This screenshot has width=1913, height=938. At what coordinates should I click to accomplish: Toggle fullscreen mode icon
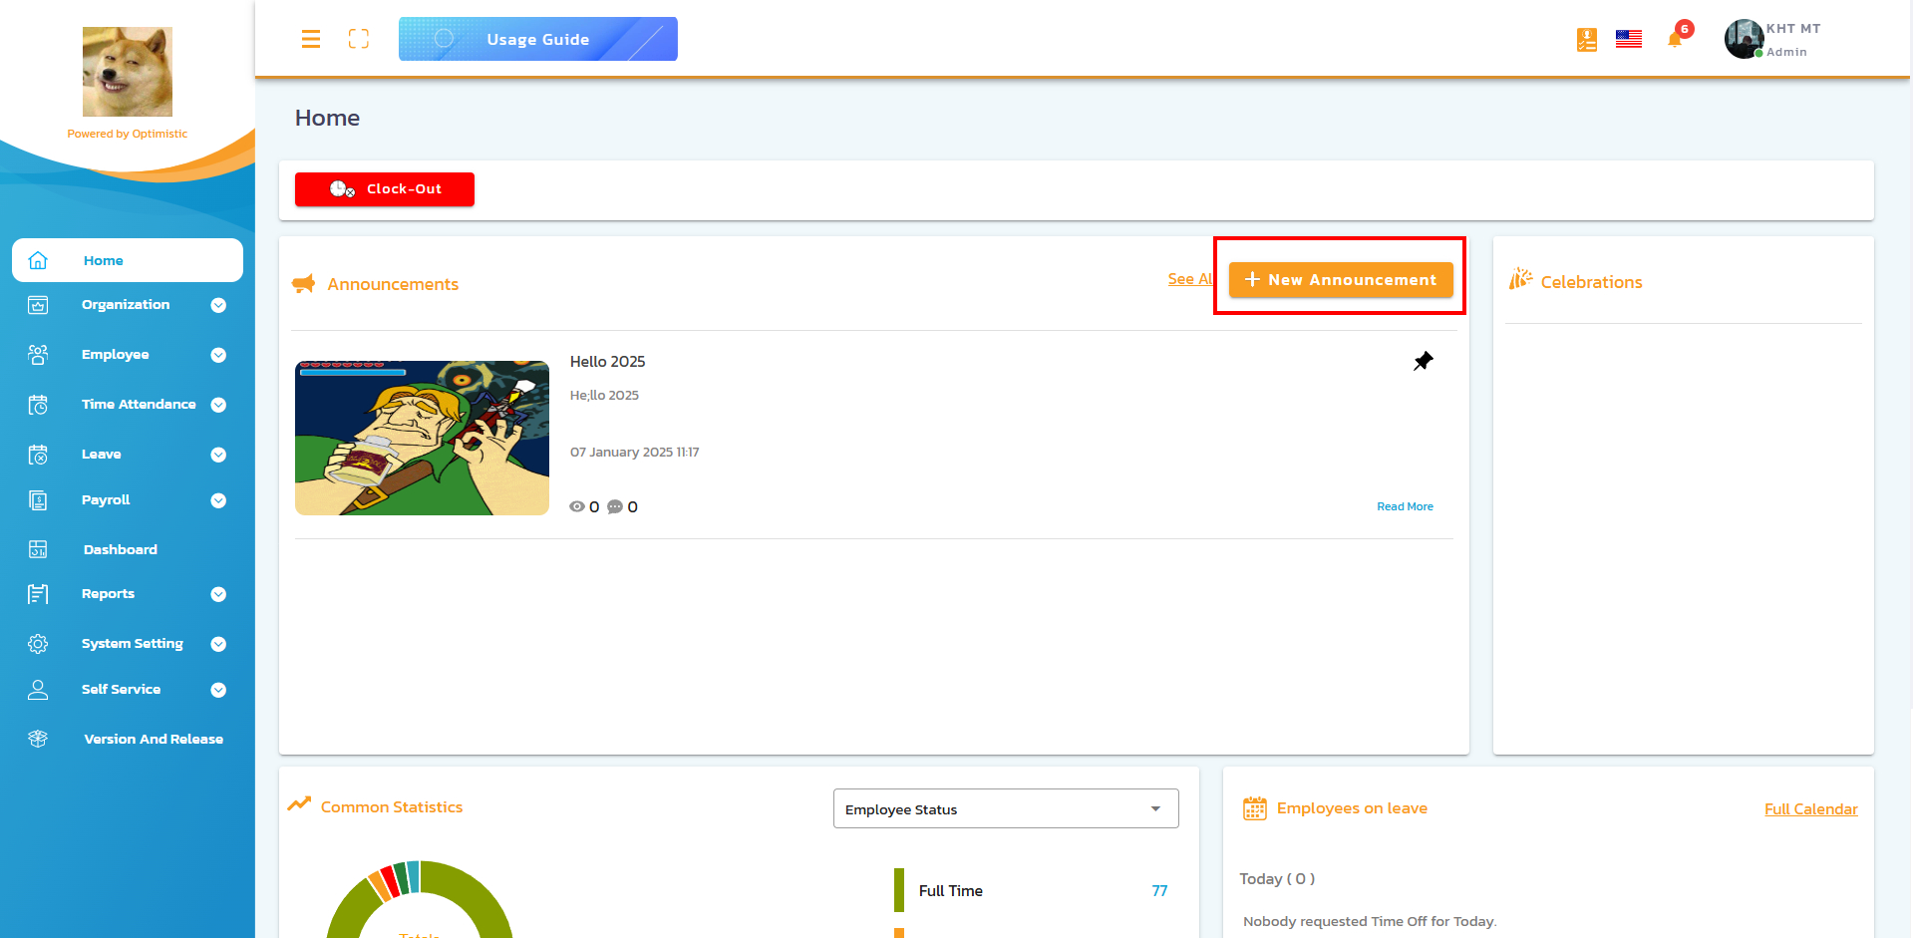[x=359, y=39]
